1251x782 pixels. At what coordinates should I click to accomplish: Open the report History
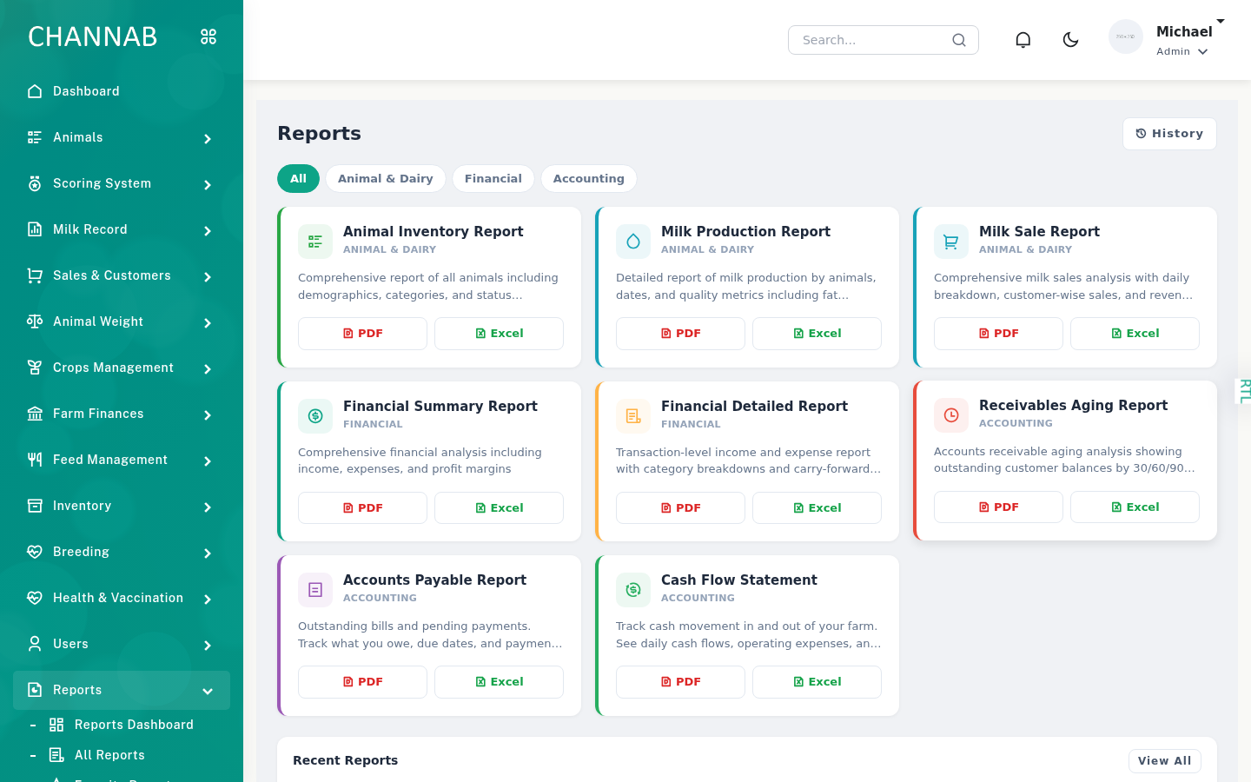[x=1169, y=134]
